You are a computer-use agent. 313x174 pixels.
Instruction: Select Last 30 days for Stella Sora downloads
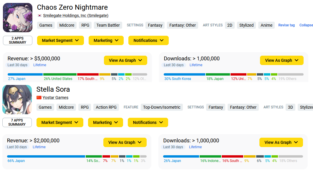(173, 147)
